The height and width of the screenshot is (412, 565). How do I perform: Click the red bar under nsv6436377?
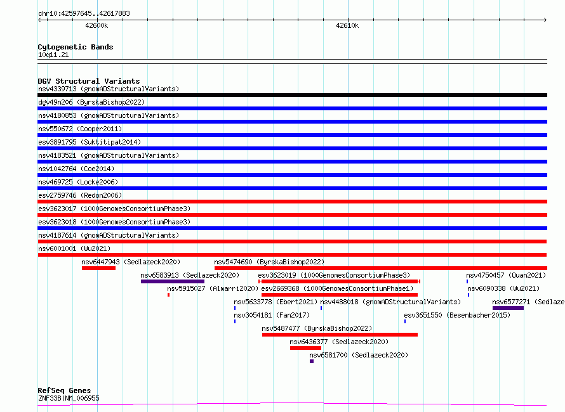(305, 348)
